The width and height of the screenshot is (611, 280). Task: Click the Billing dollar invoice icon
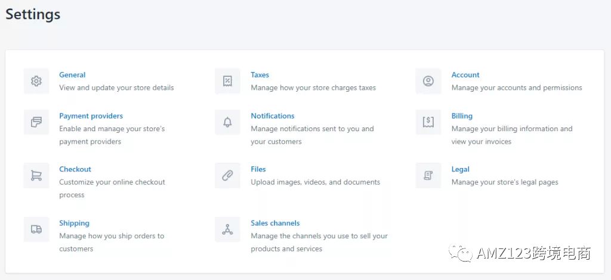[428, 122]
